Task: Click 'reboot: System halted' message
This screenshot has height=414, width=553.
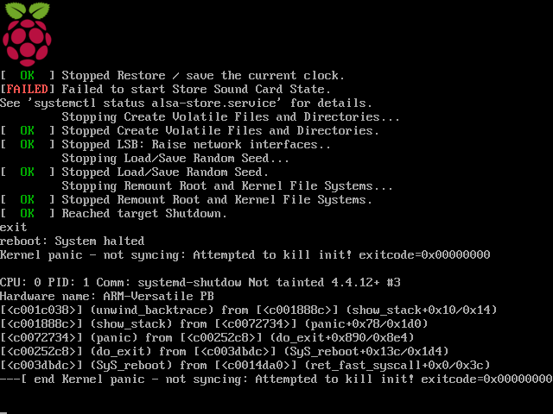Action: (73, 241)
